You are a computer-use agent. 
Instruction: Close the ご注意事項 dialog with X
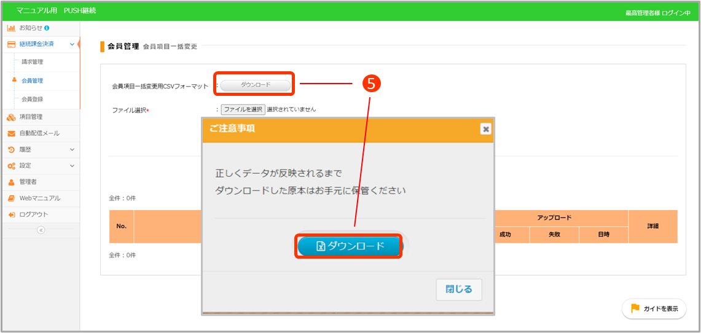(485, 129)
